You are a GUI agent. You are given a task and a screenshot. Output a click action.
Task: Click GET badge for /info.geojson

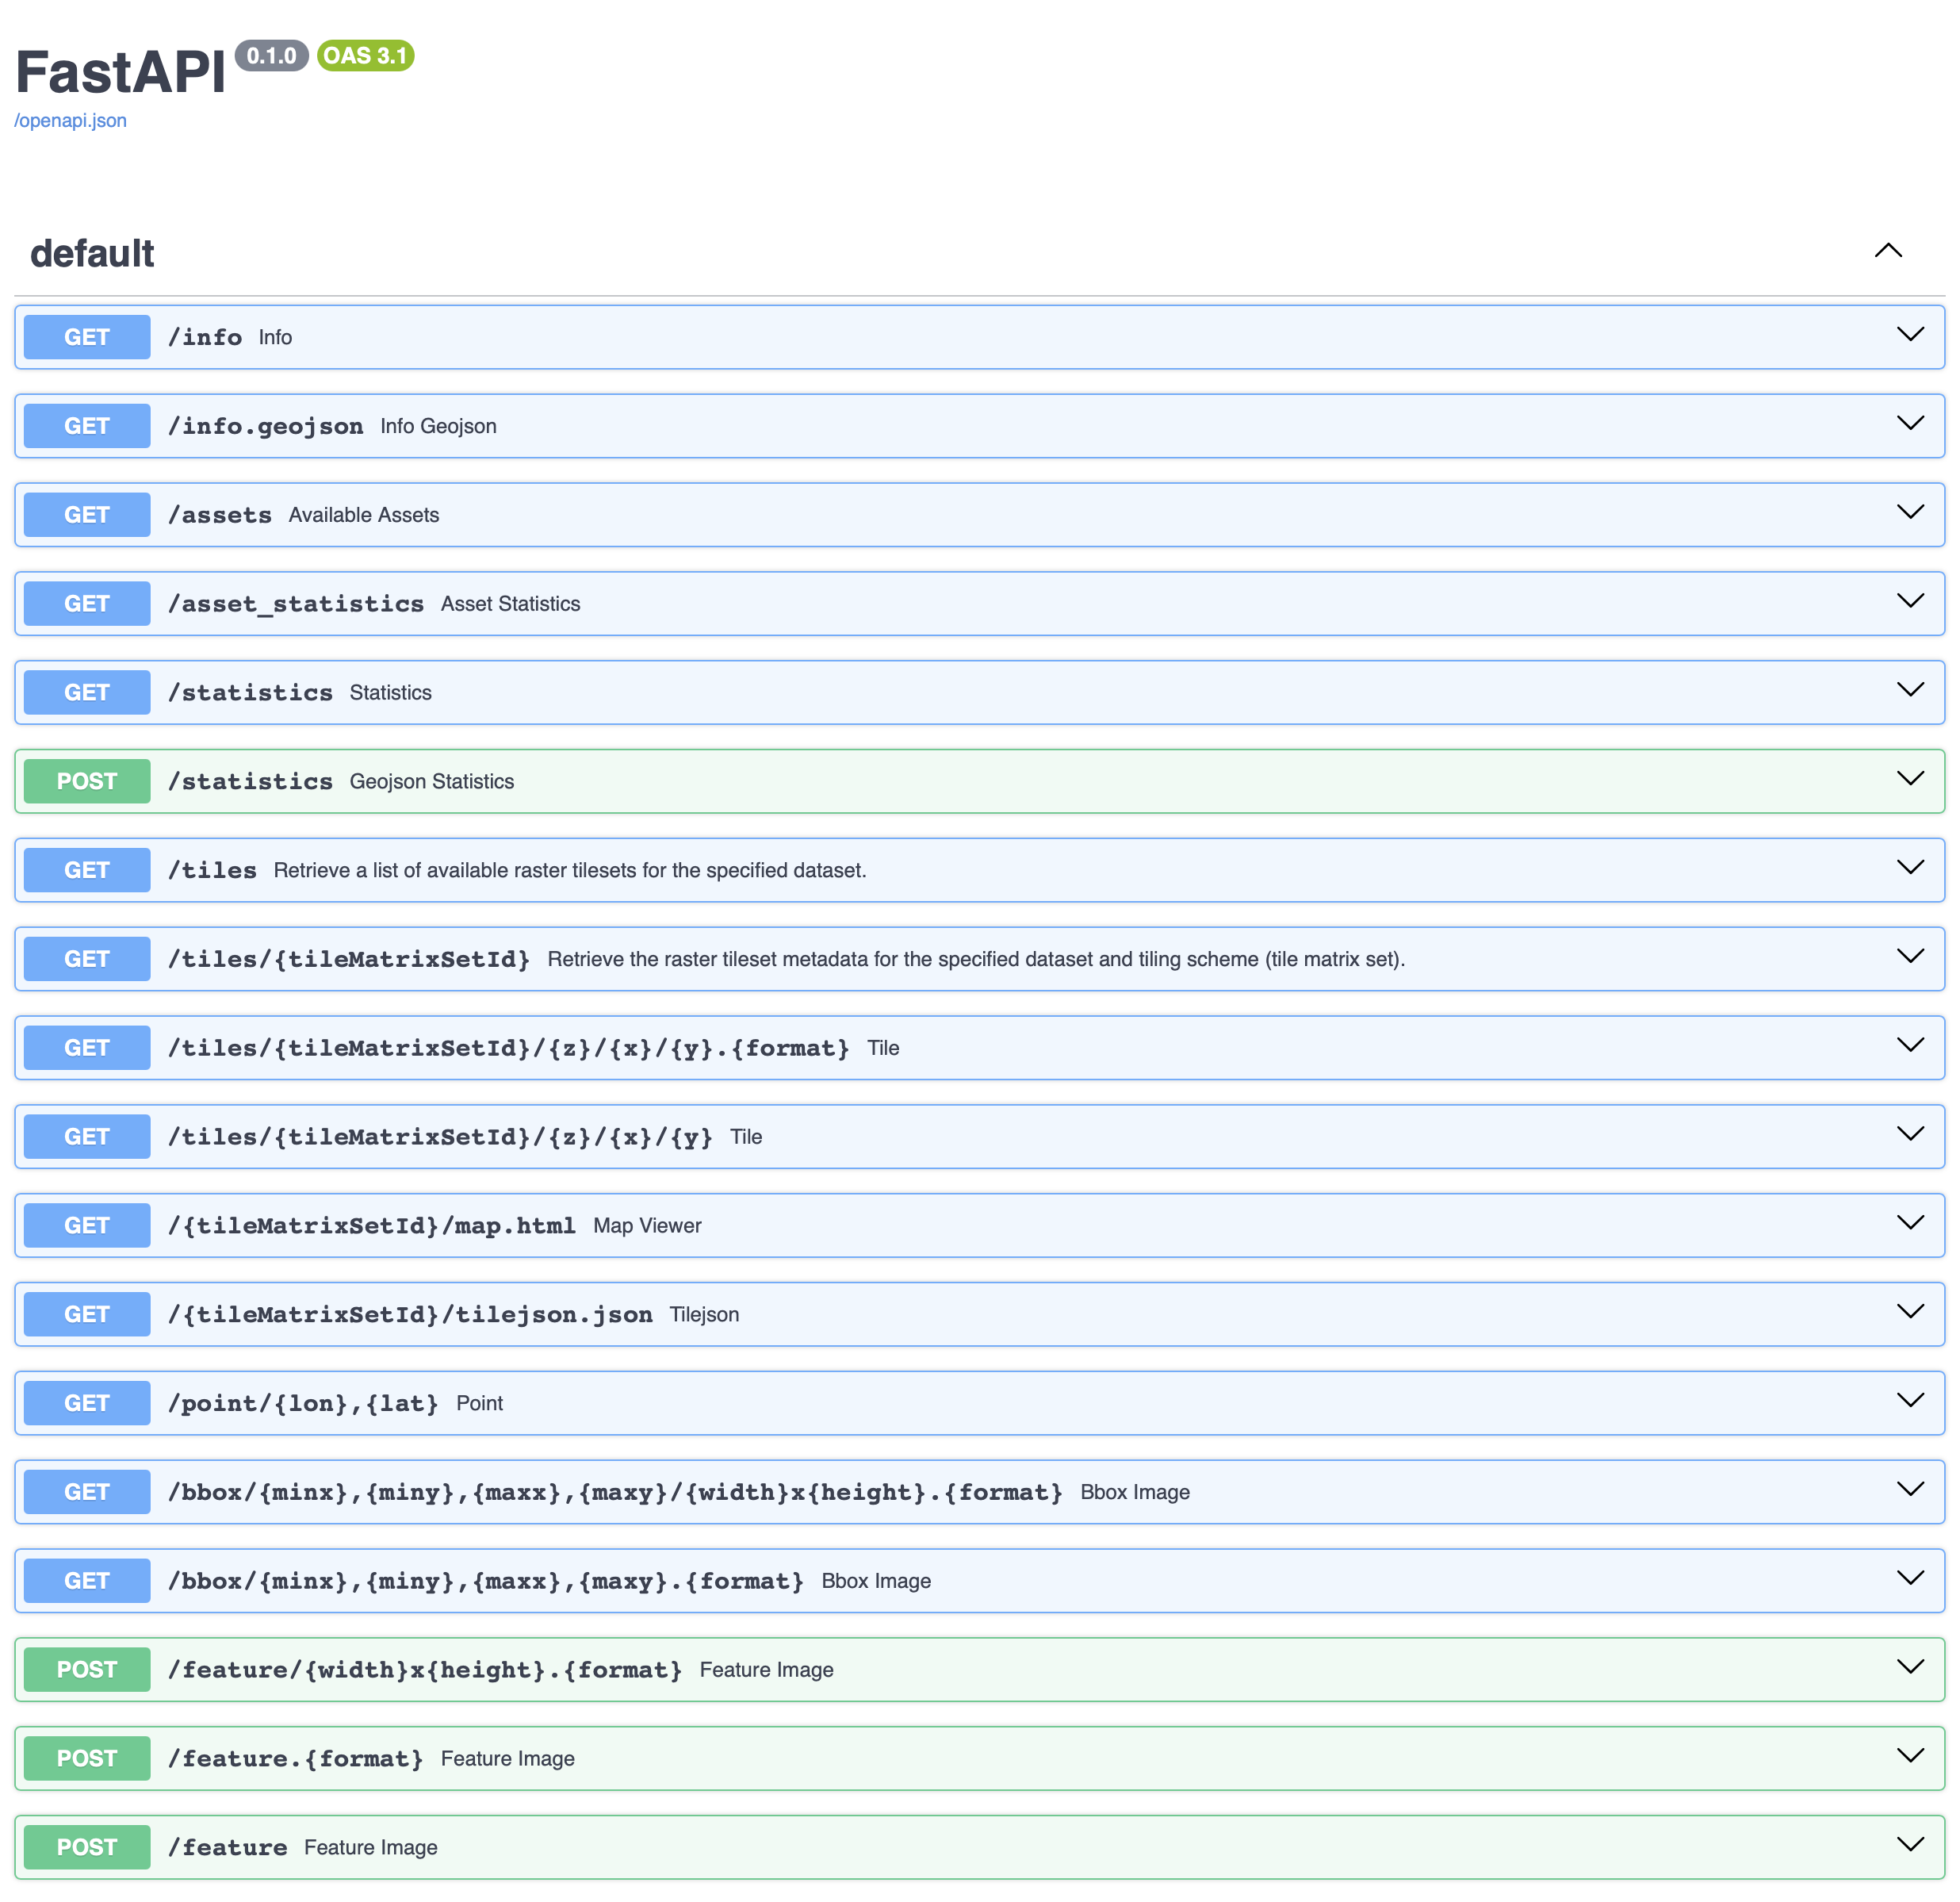(87, 426)
